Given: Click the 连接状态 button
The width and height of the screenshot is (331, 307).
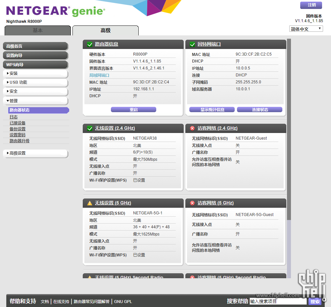Looking at the screenshot, I should [x=260, y=110].
